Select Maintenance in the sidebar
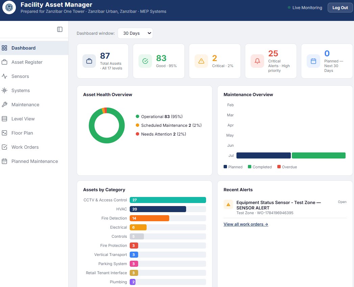The image size is (354, 287). click(x=34, y=105)
